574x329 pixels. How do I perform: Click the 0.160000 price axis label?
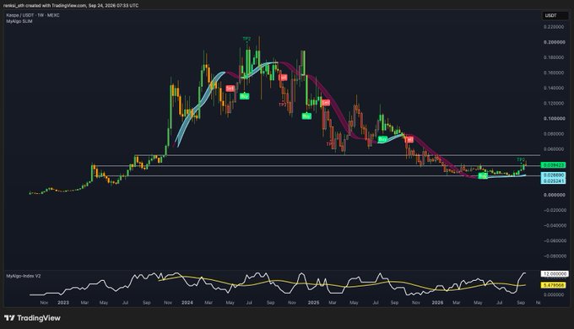tap(555, 73)
